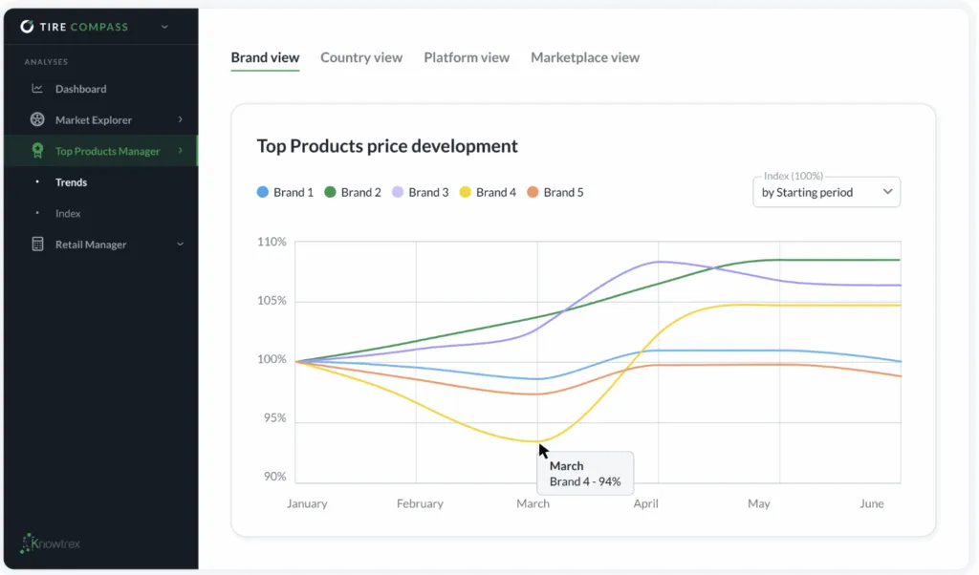Go to Trends in the sidebar
979x575 pixels.
71,182
